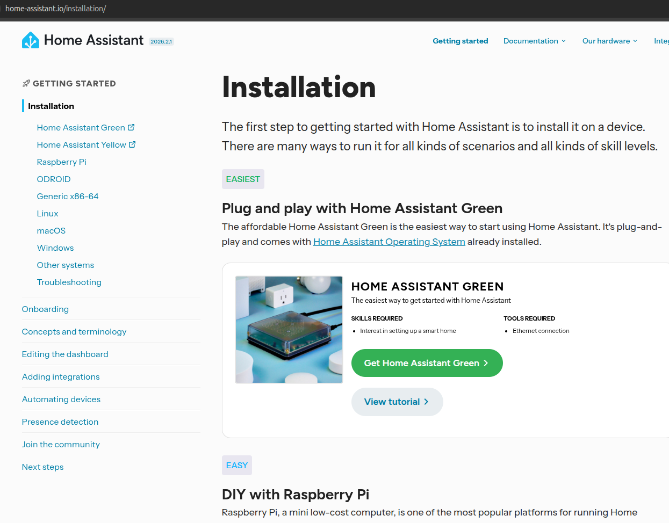This screenshot has width=669, height=523.
Task: Click the SKILLS REQUIRED label
Action: click(377, 318)
